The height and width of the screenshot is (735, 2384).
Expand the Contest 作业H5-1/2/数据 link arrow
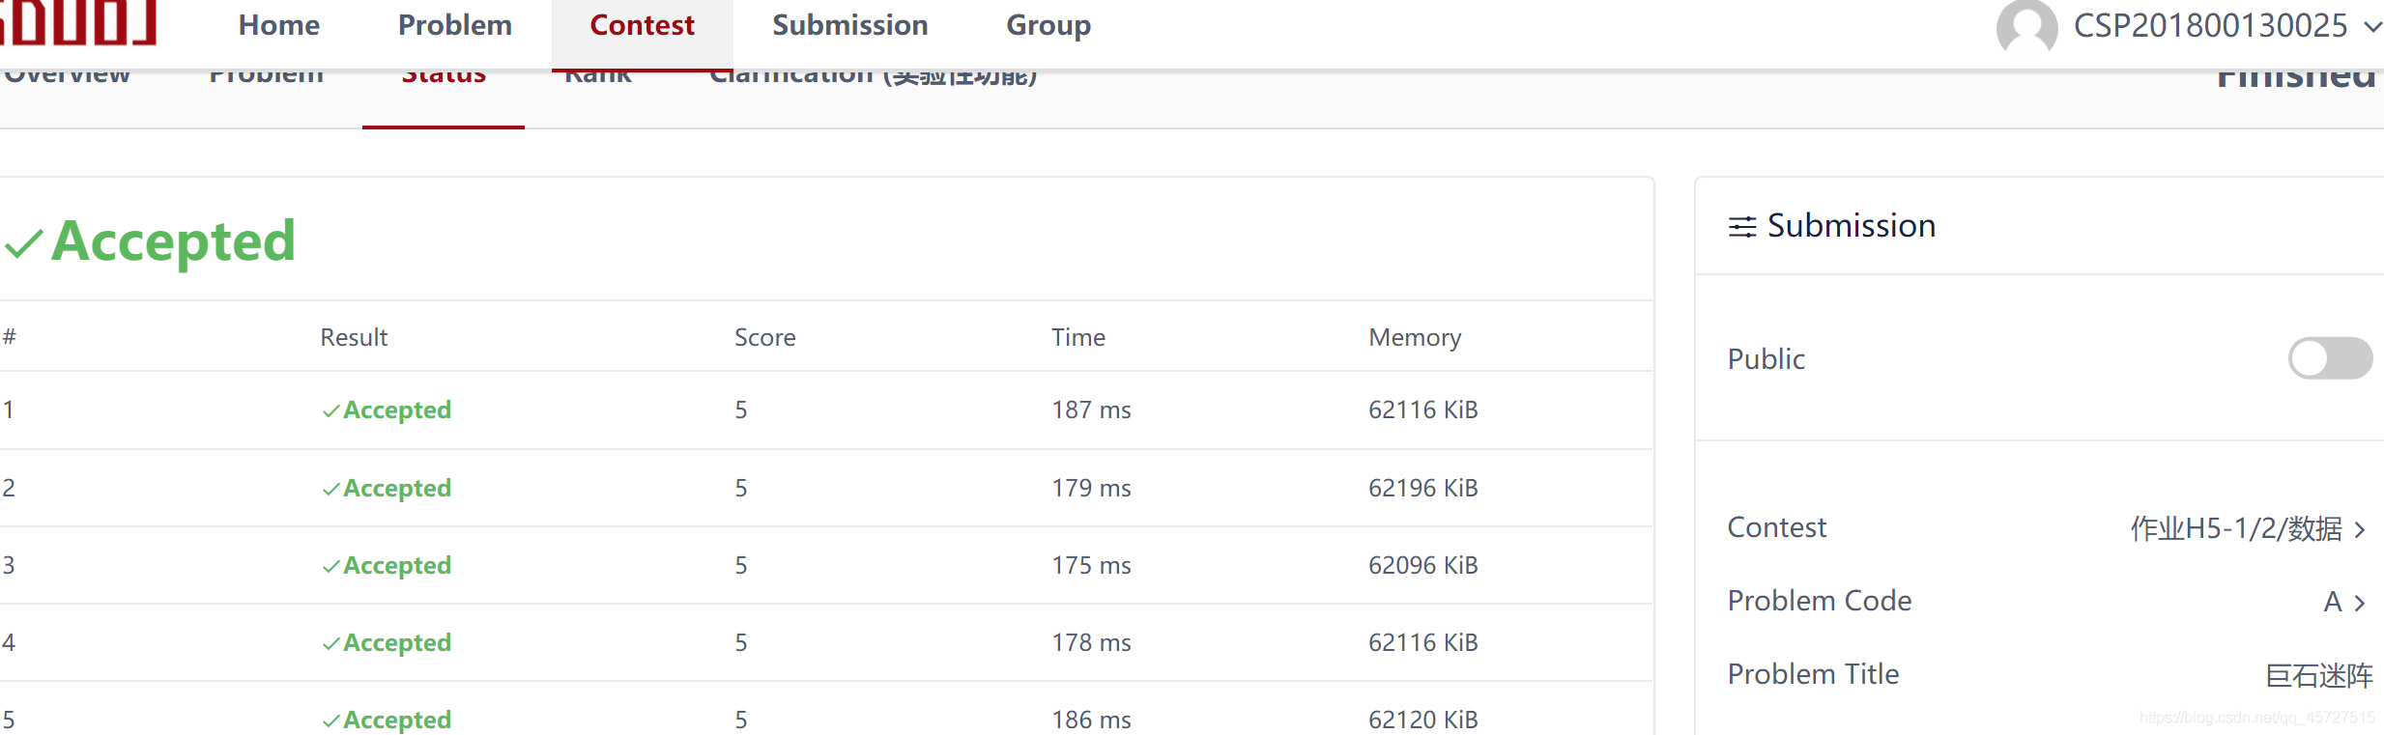(2360, 529)
